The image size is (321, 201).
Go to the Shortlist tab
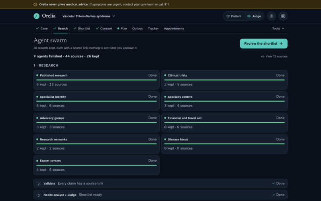[x=82, y=28]
